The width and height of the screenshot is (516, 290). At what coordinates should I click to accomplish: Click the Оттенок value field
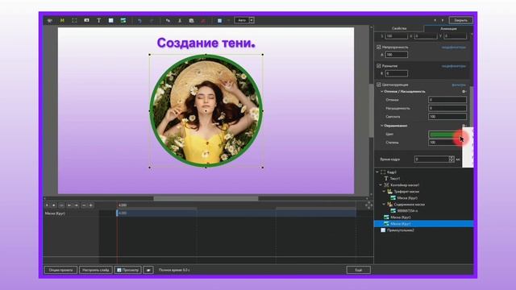[x=447, y=100]
